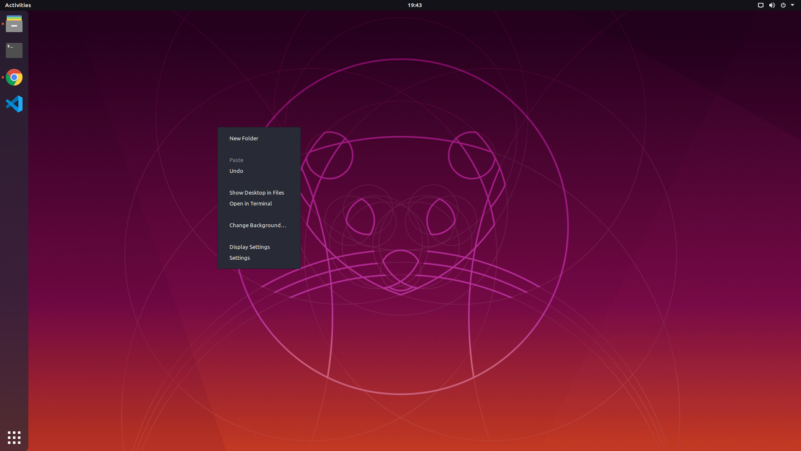
Task: Click Settings in the context menu
Action: (259, 258)
